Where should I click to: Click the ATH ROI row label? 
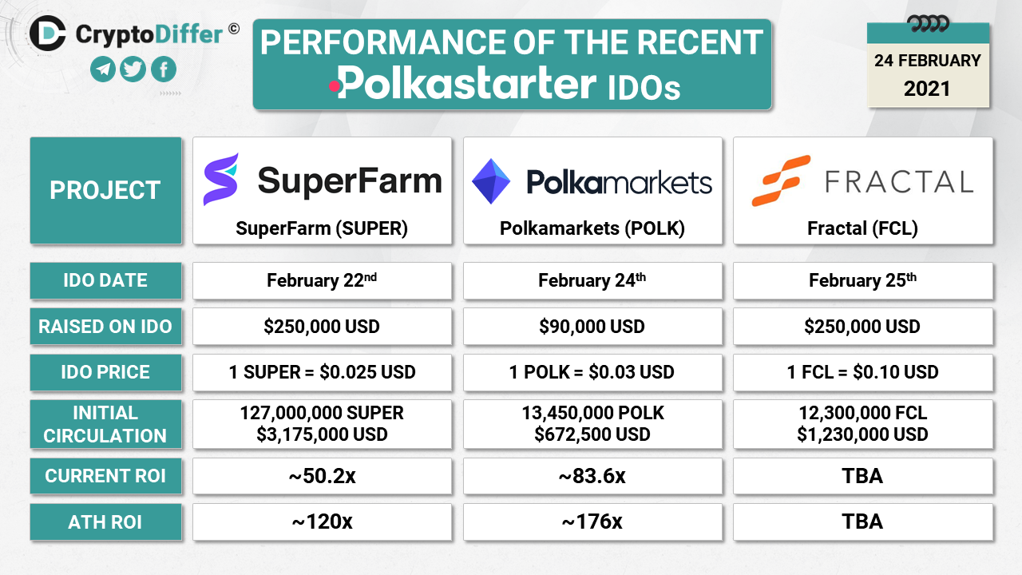(105, 522)
